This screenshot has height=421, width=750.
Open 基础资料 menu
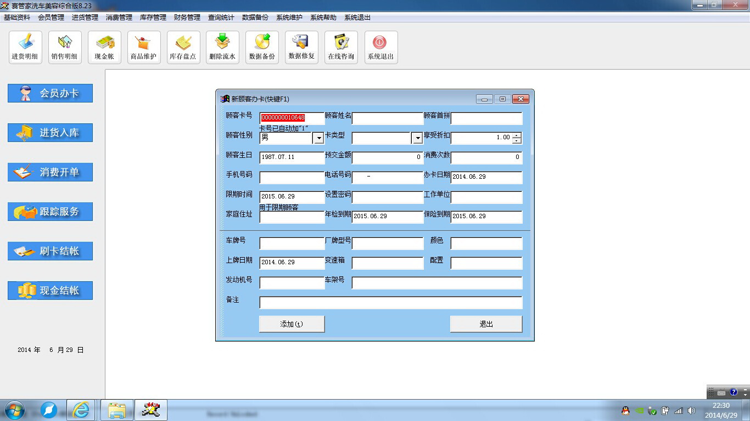pyautogui.click(x=17, y=18)
